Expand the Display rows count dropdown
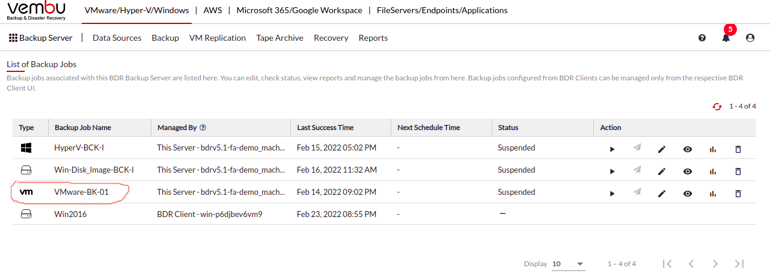This screenshot has height=277, width=770. coord(568,264)
